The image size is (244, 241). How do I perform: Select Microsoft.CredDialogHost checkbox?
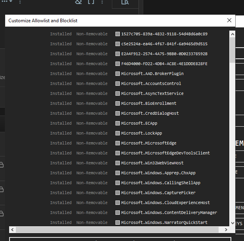[117, 113]
